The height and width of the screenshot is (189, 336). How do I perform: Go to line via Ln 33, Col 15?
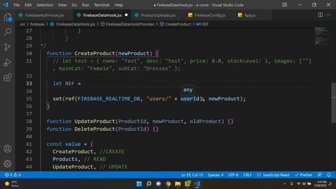pyautogui.click(x=192, y=175)
